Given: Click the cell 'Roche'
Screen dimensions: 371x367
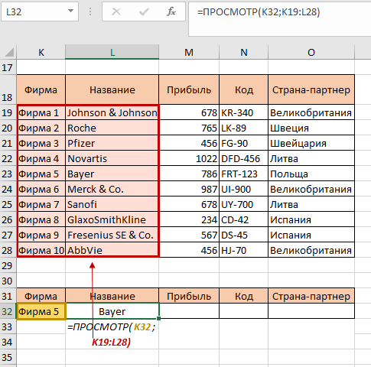Looking at the screenshot, I should [112, 128].
